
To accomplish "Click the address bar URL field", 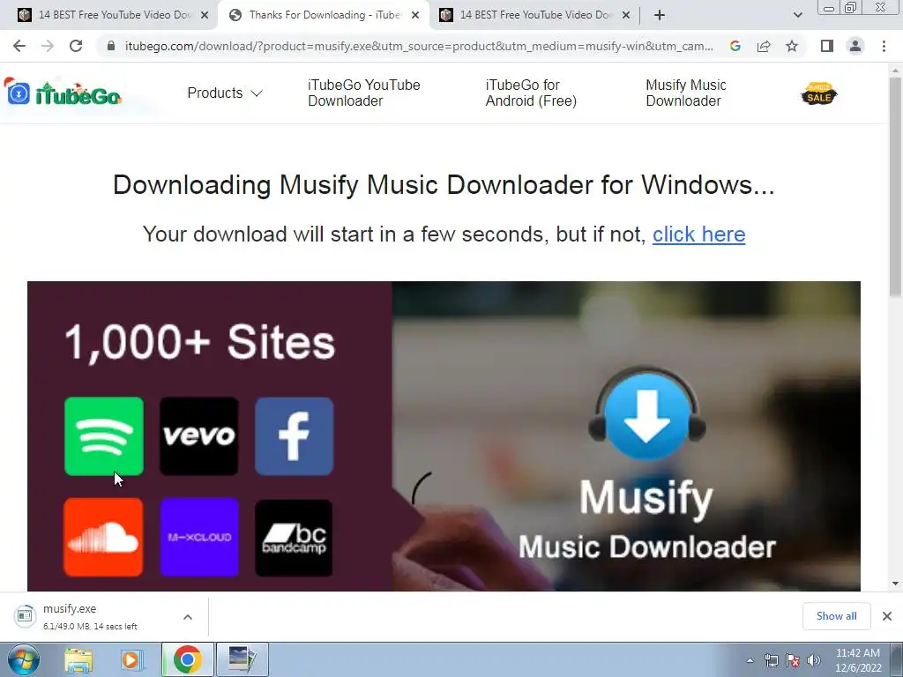I will [419, 46].
